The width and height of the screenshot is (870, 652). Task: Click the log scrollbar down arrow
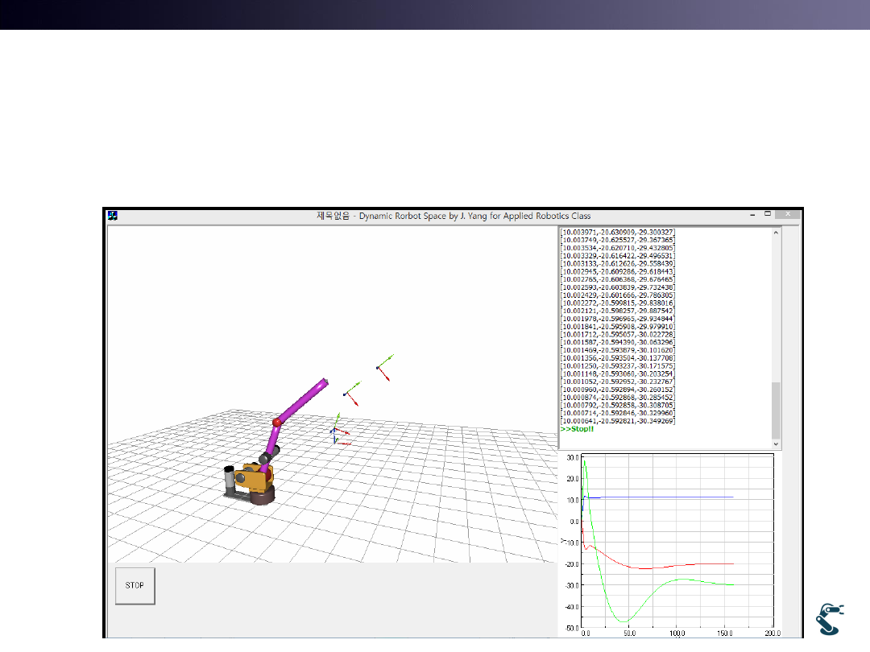pos(776,444)
